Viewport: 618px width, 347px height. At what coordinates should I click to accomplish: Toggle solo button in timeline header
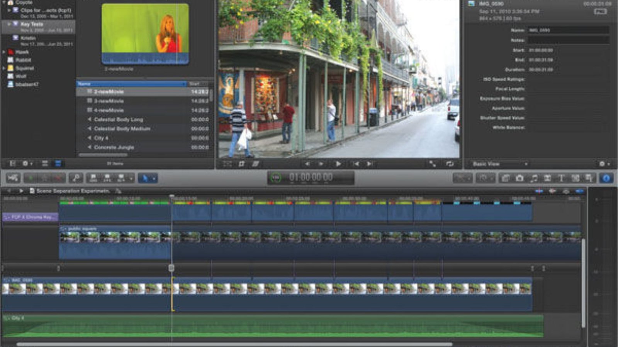pyautogui.click(x=566, y=191)
